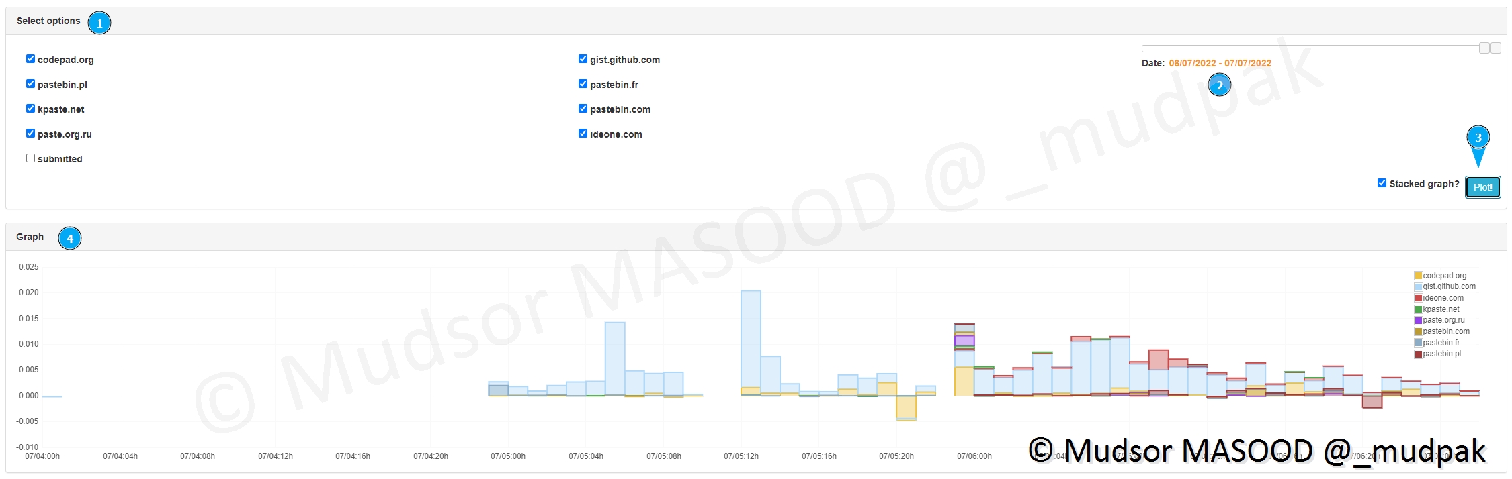The width and height of the screenshot is (1512, 479).
Task: Disable the pastebin.com checkbox
Action: 583,109
